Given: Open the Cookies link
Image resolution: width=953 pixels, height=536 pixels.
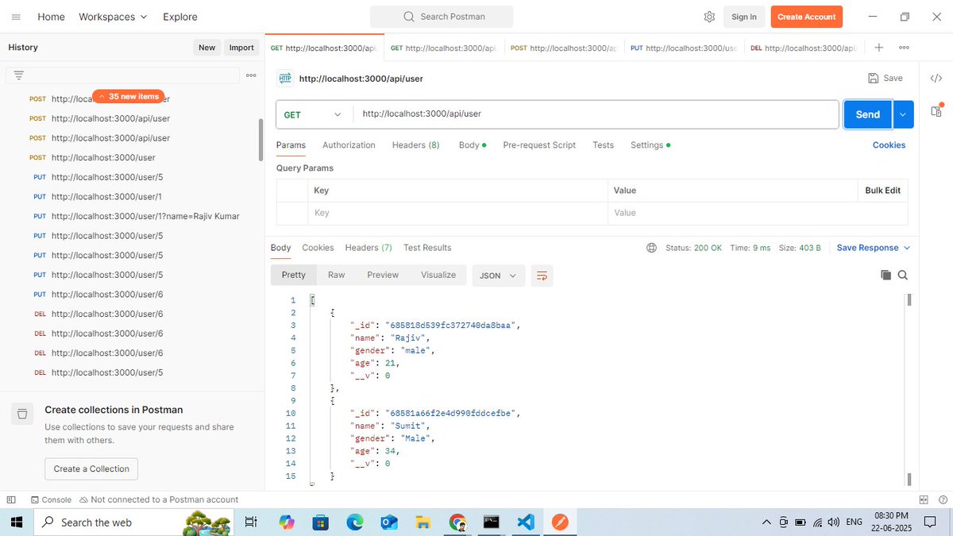Looking at the screenshot, I should 889,145.
